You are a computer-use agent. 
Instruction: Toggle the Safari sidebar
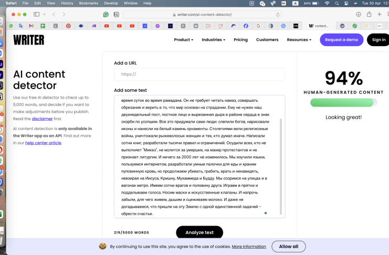36,14
